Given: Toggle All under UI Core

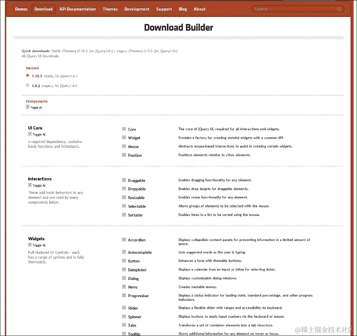Looking at the screenshot, I should click(x=30, y=134).
